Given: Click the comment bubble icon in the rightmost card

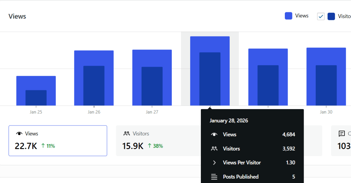Looking at the screenshot, I should [x=341, y=134].
